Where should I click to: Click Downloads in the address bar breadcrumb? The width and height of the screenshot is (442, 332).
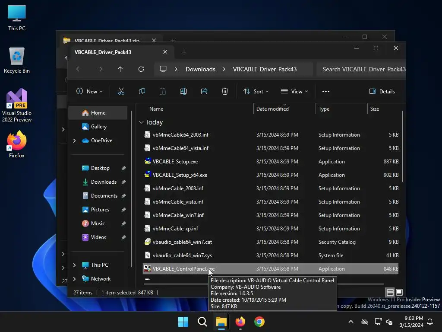(200, 69)
